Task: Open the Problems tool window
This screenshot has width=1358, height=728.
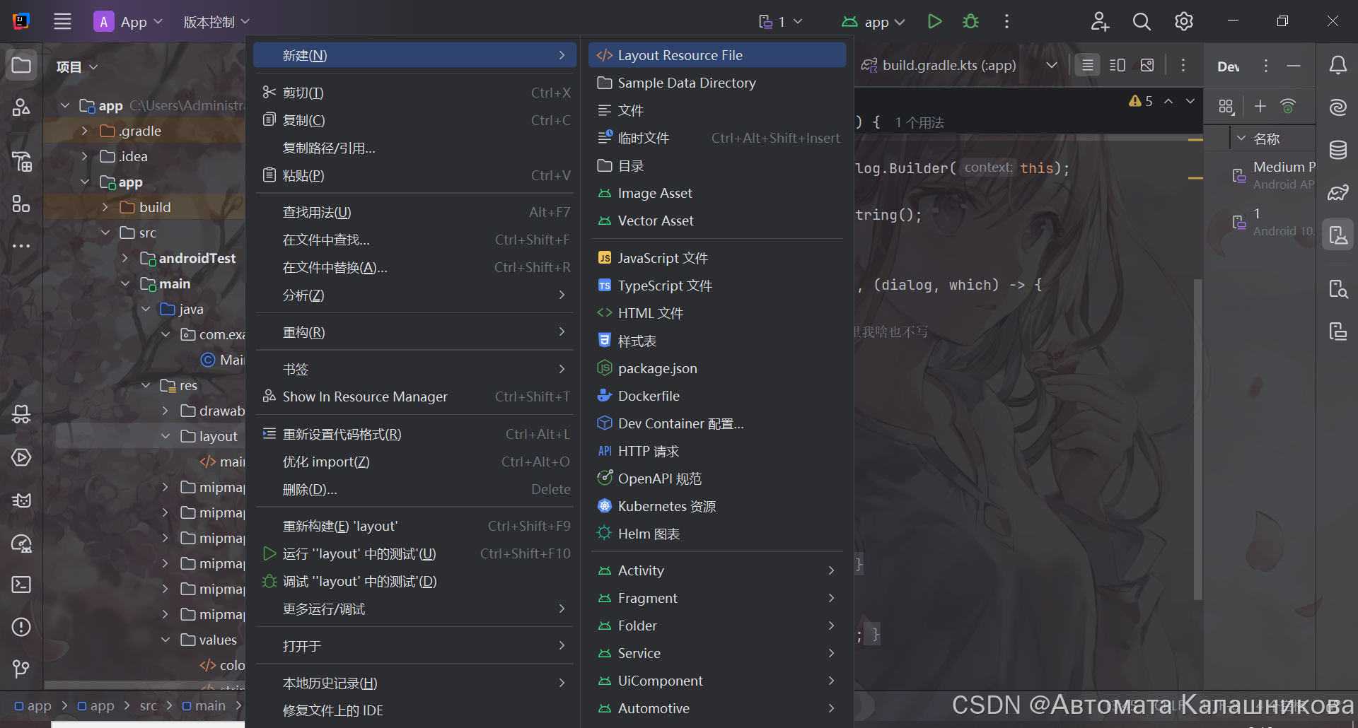Action: point(21,627)
